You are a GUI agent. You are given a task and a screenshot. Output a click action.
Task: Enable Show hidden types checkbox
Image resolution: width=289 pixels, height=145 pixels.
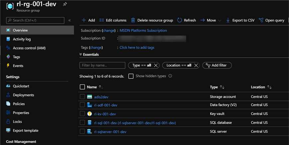pyautogui.click(x=131, y=76)
